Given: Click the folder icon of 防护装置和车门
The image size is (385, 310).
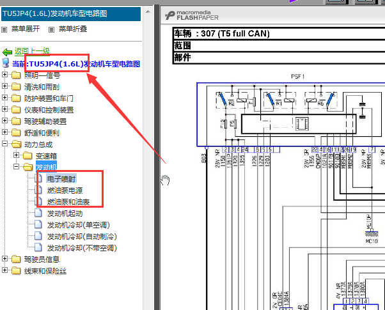Looking at the screenshot, I should [x=16, y=98].
